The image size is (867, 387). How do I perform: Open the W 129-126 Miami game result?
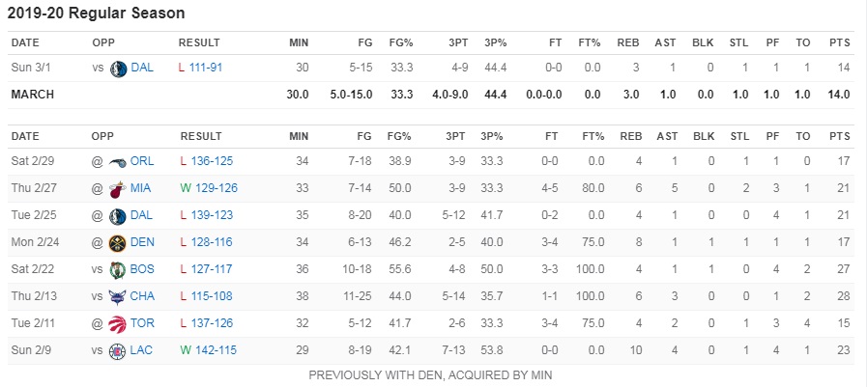coord(209,188)
